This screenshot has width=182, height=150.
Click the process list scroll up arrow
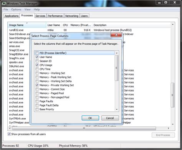click(173, 24)
